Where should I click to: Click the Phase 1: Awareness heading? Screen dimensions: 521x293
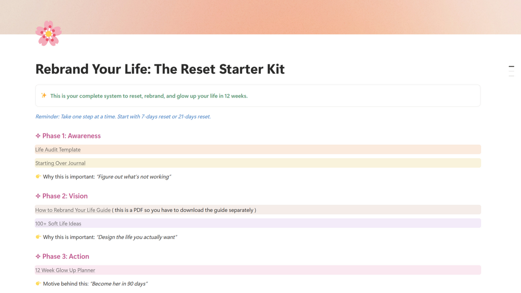(x=68, y=136)
